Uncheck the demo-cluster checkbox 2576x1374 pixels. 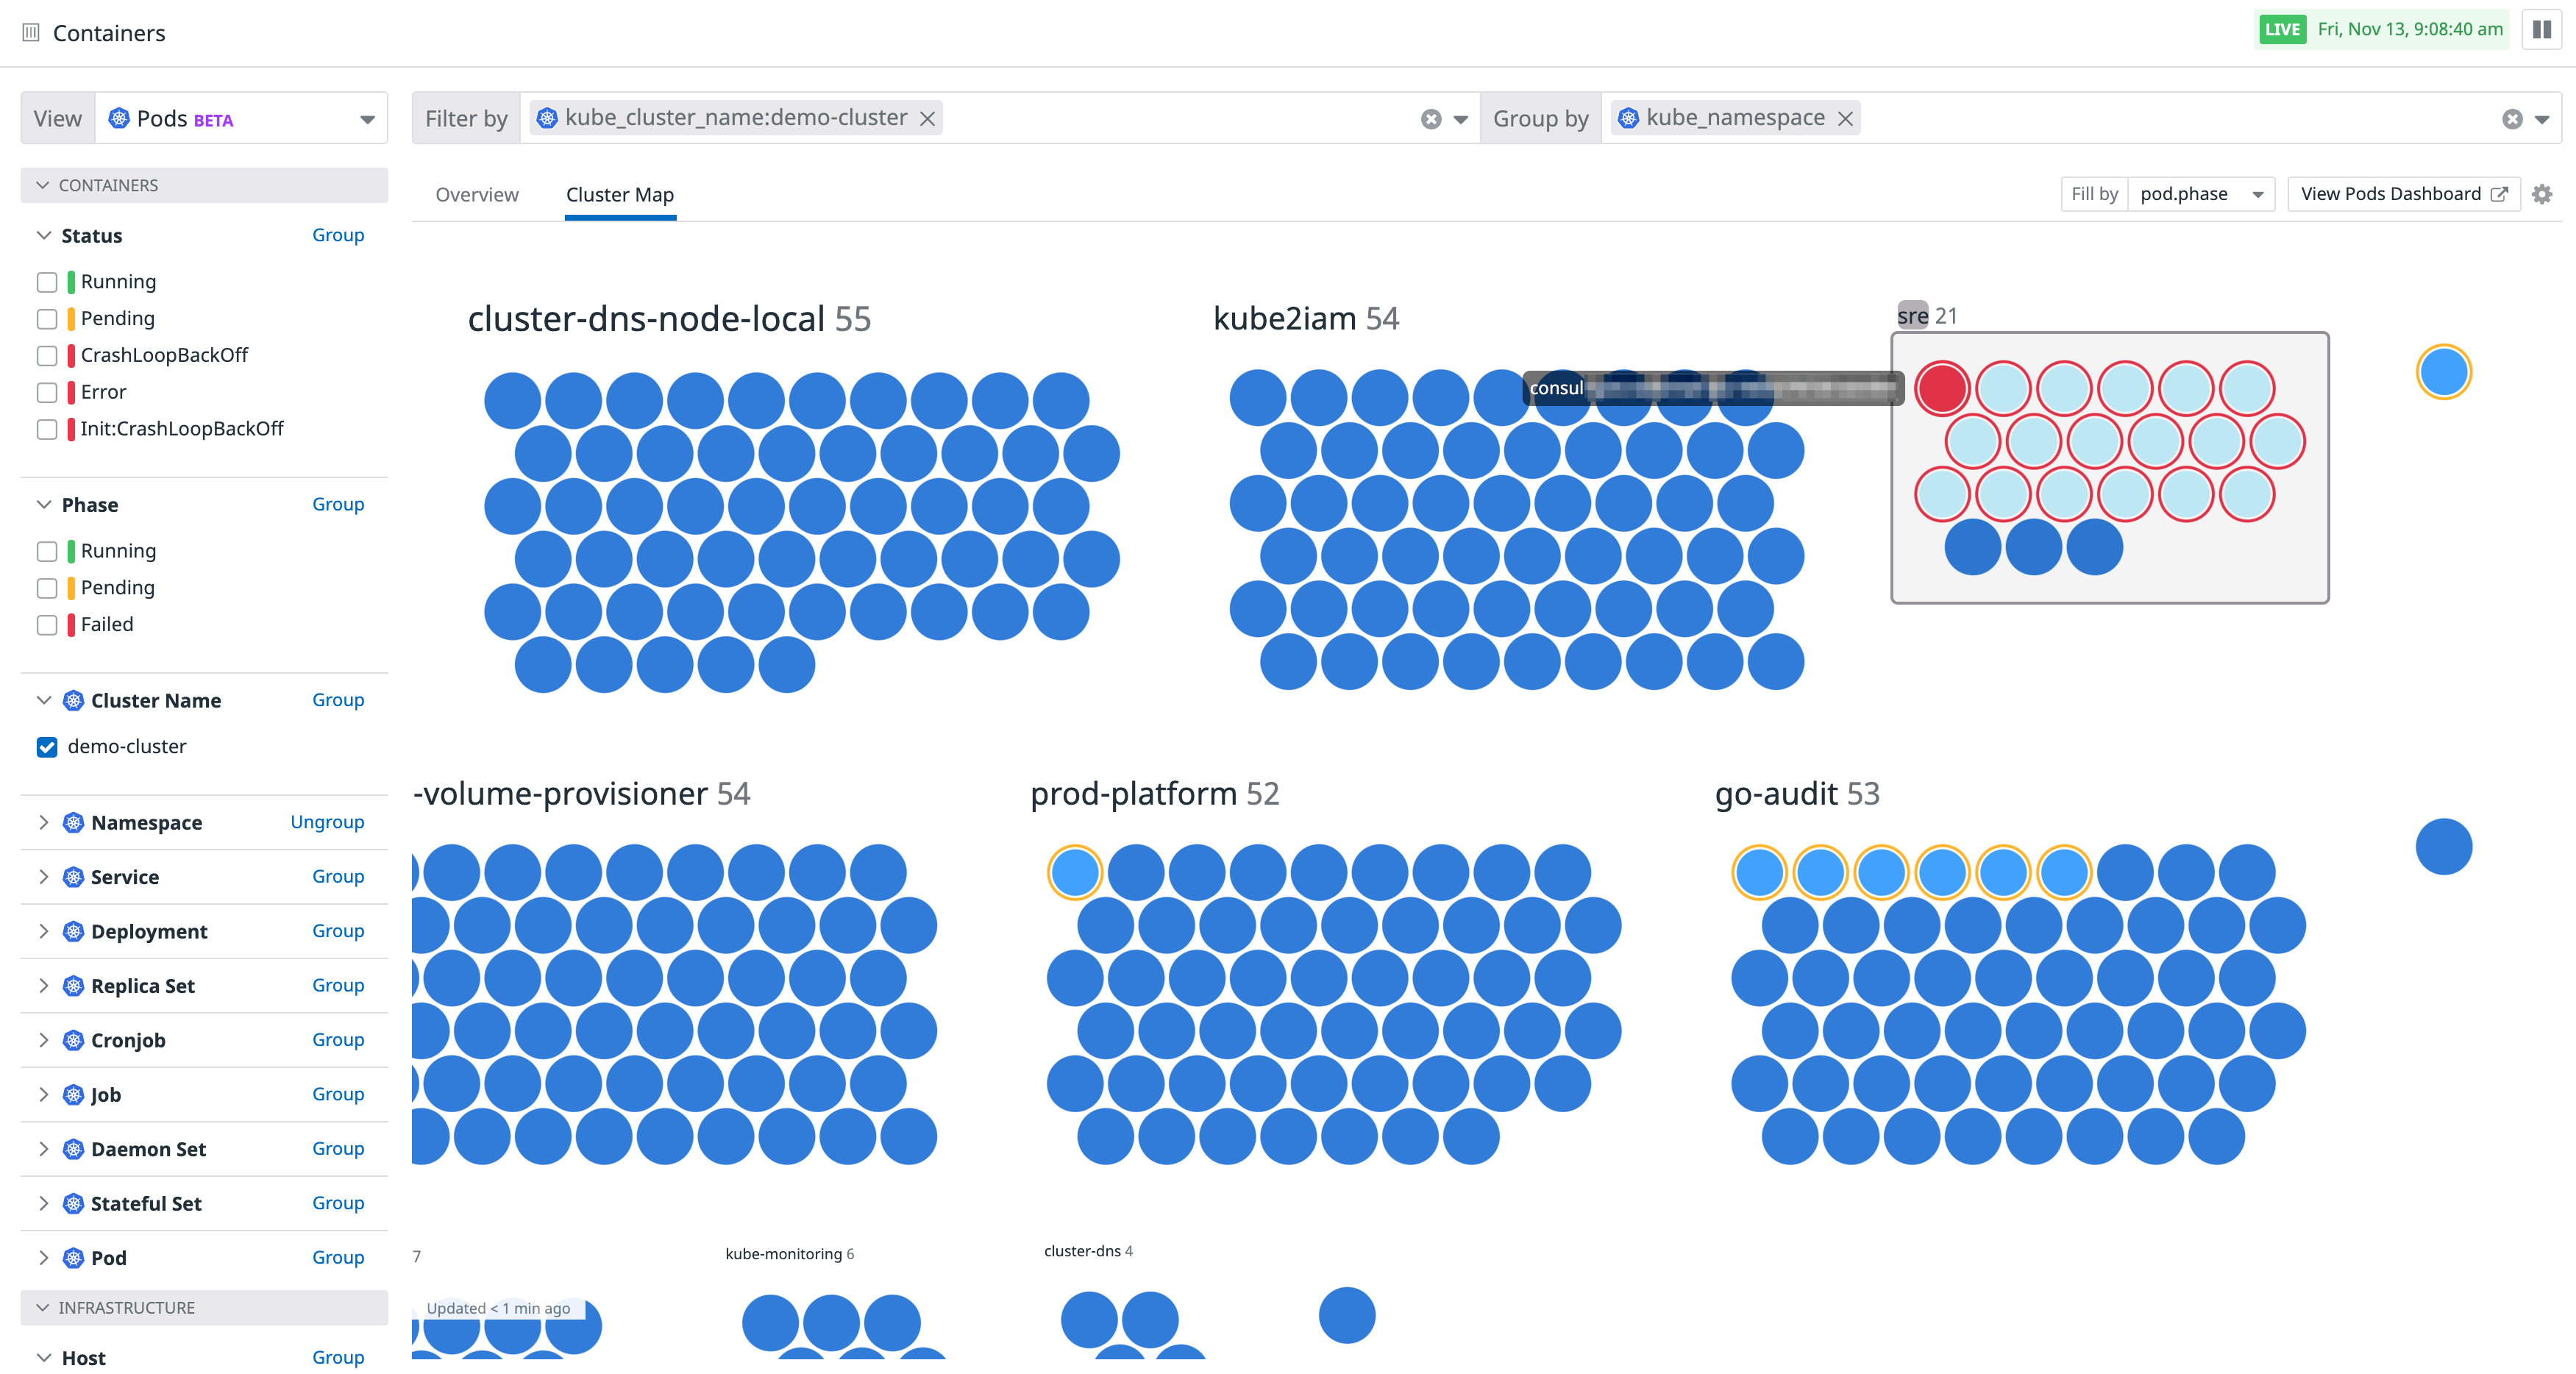point(46,747)
